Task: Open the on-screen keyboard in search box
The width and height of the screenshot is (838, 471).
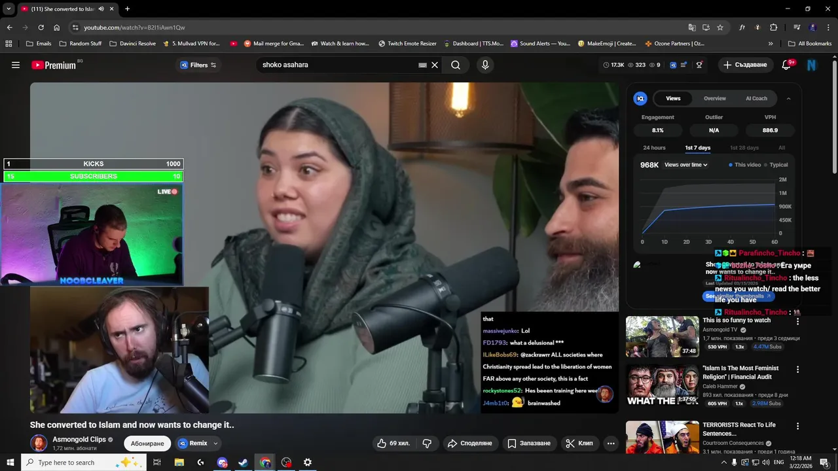Action: [x=423, y=65]
